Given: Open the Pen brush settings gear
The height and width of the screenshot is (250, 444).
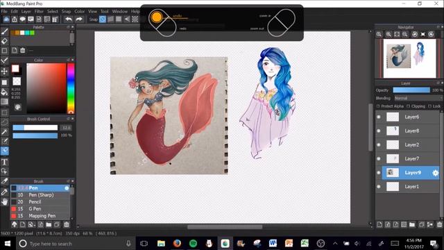Looking at the screenshot, I should click(67, 188).
